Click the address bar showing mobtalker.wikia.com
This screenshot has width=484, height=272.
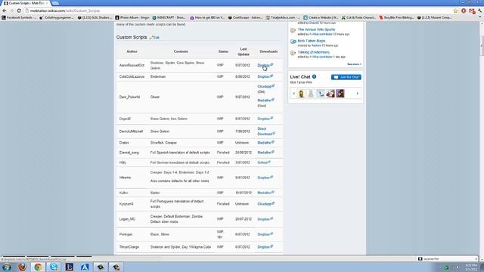237,11
